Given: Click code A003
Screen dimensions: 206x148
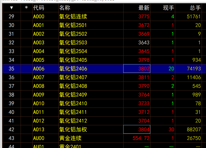Looking at the screenshot, I should coord(39,43).
